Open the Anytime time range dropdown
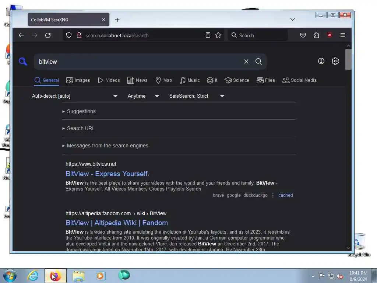 [x=144, y=96]
